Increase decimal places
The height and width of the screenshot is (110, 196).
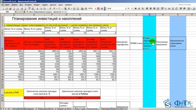(173, 9)
